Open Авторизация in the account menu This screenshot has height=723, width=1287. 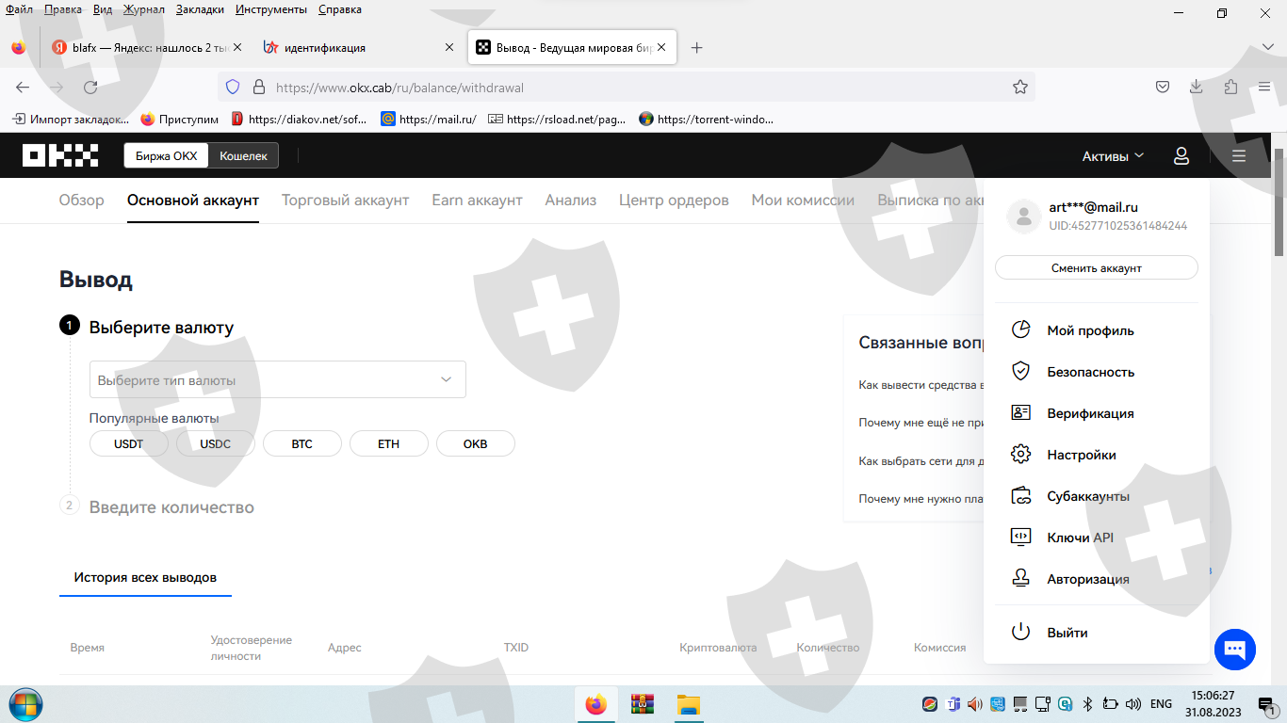coord(1097,579)
